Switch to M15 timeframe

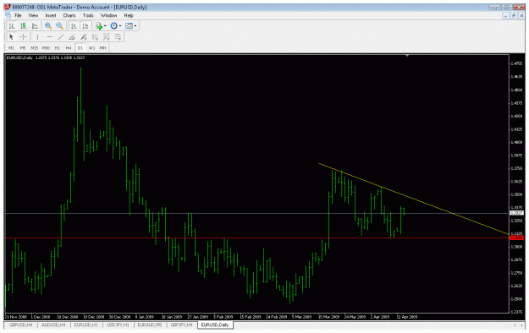click(34, 48)
